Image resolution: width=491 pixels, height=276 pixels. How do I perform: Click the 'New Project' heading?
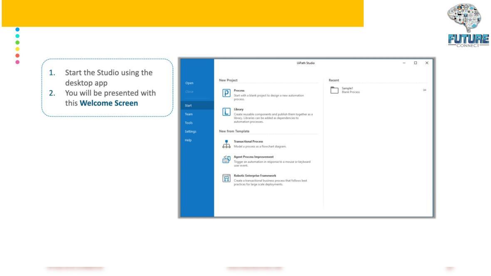pos(228,80)
